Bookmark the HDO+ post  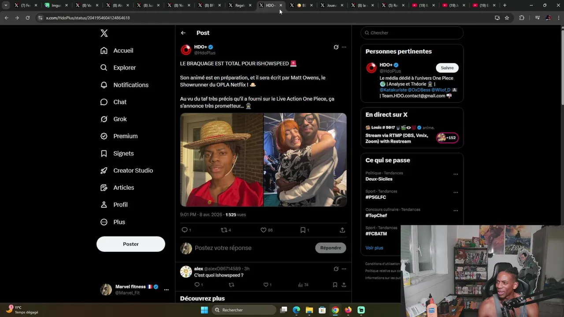303,230
